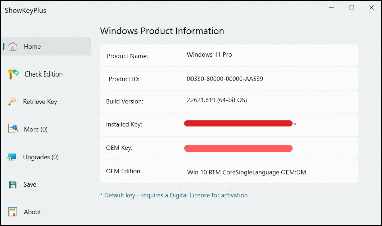Go to Retrieve Key section
Screen dimensions: 382x226
tap(40, 102)
